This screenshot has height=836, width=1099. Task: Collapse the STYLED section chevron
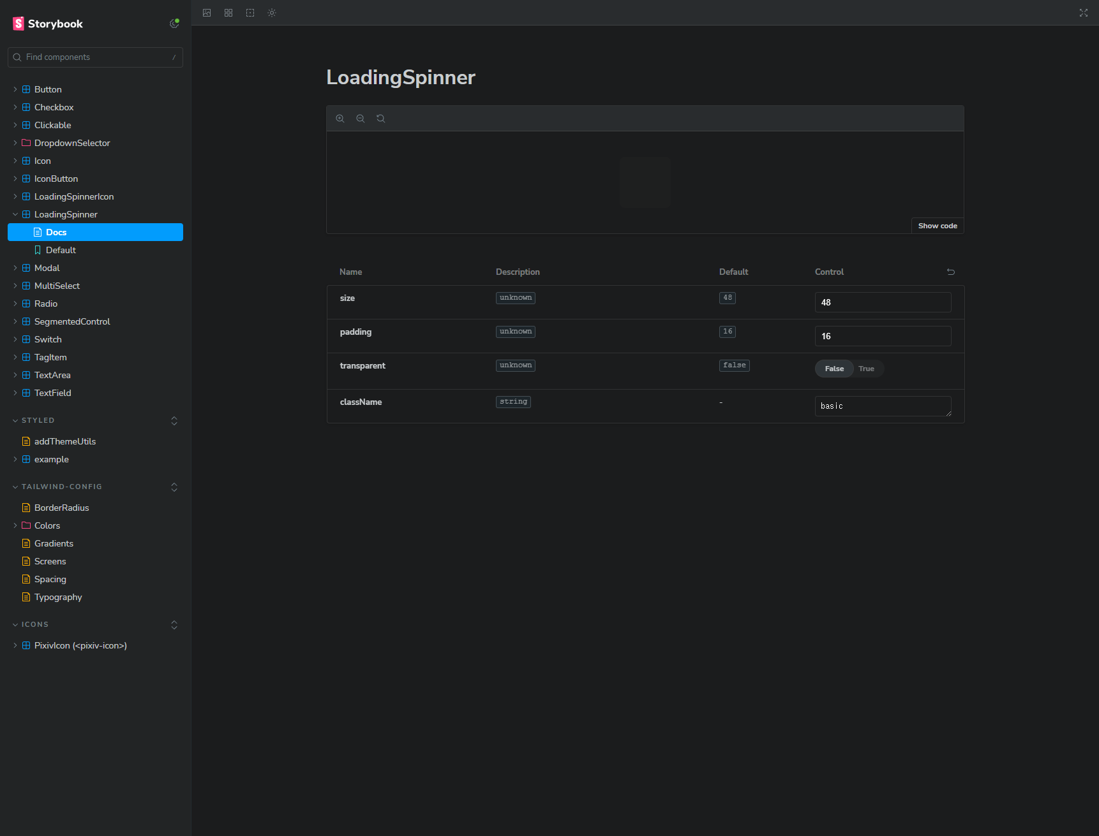[15, 421]
